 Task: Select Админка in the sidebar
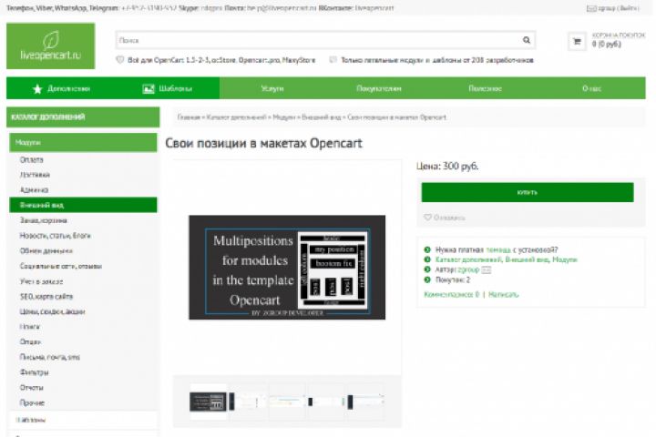34,190
